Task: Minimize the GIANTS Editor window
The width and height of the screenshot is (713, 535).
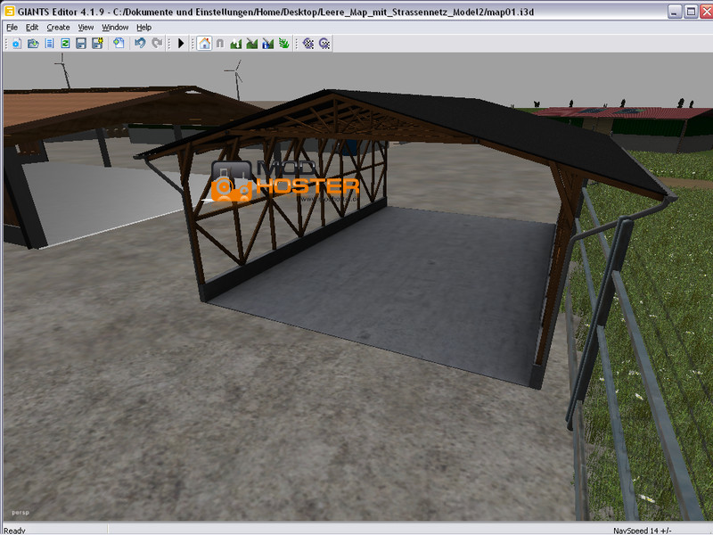Action: (675, 12)
